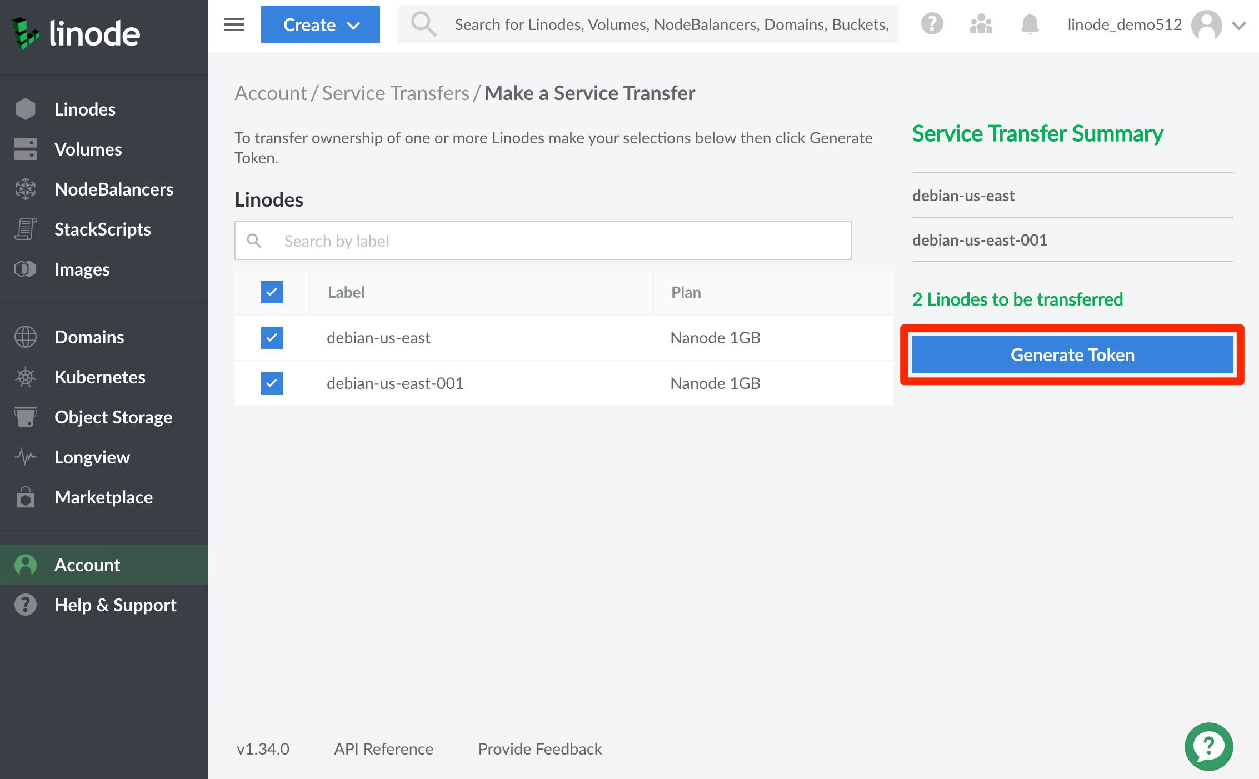Open the notifications bell
1259x779 pixels.
coord(1030,24)
